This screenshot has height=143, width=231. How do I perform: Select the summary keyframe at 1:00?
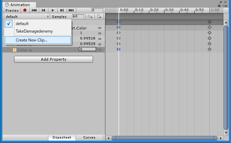tap(209, 22)
